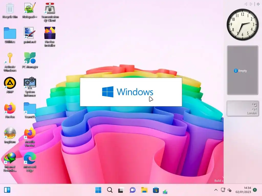Click the Windows logo splash banner
The width and height of the screenshot is (262, 196).
(131, 92)
